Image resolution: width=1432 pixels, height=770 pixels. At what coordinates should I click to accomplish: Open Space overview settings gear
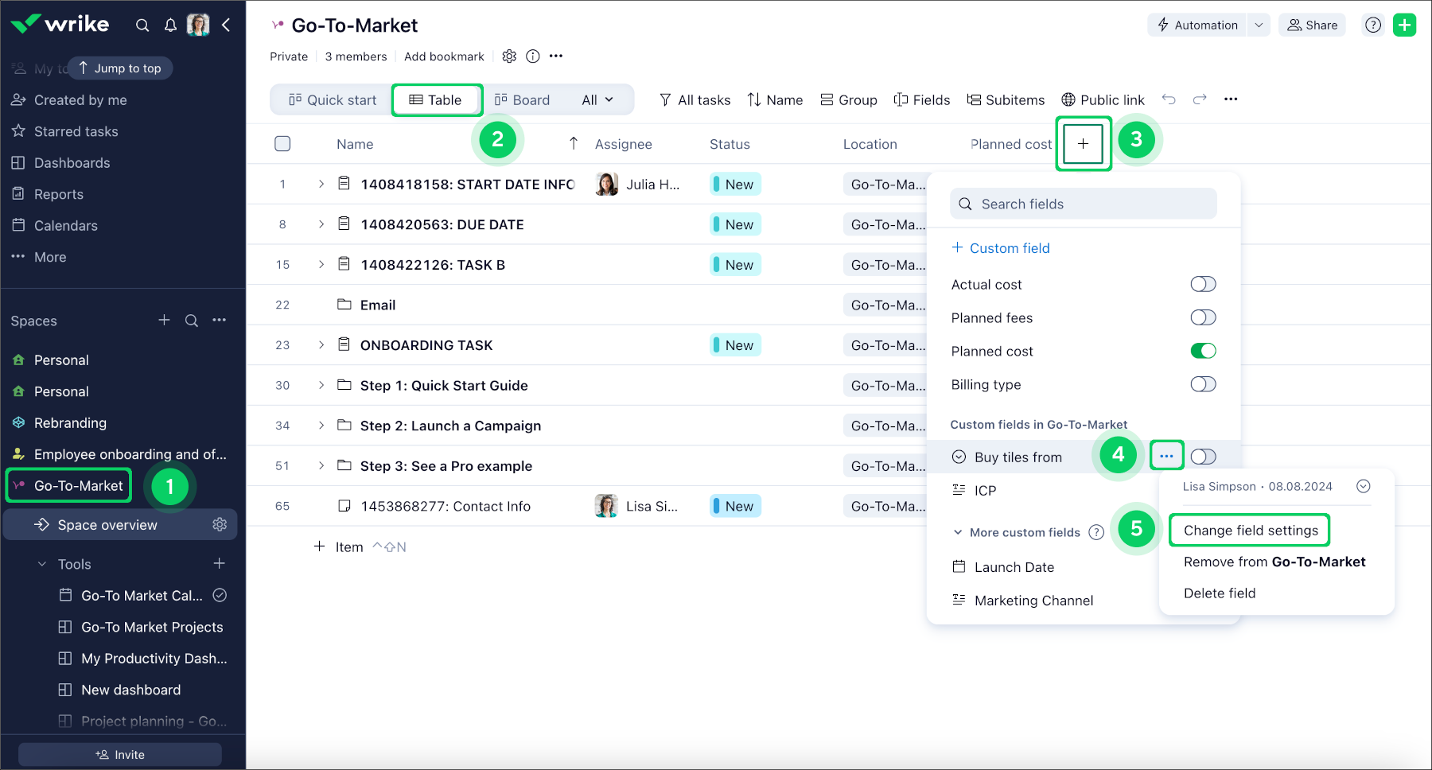click(220, 524)
